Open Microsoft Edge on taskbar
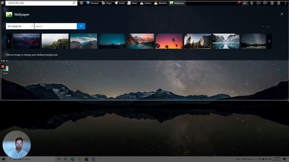The width and height of the screenshot is (289, 162). tap(72, 159)
